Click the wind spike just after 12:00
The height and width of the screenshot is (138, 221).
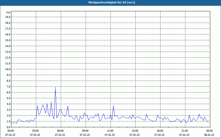[x=113, y=106]
